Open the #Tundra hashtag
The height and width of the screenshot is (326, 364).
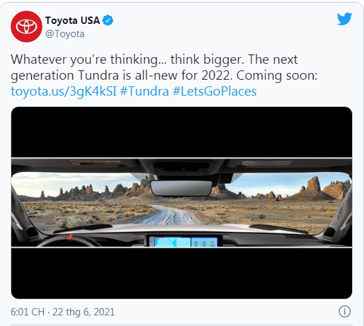(145, 91)
